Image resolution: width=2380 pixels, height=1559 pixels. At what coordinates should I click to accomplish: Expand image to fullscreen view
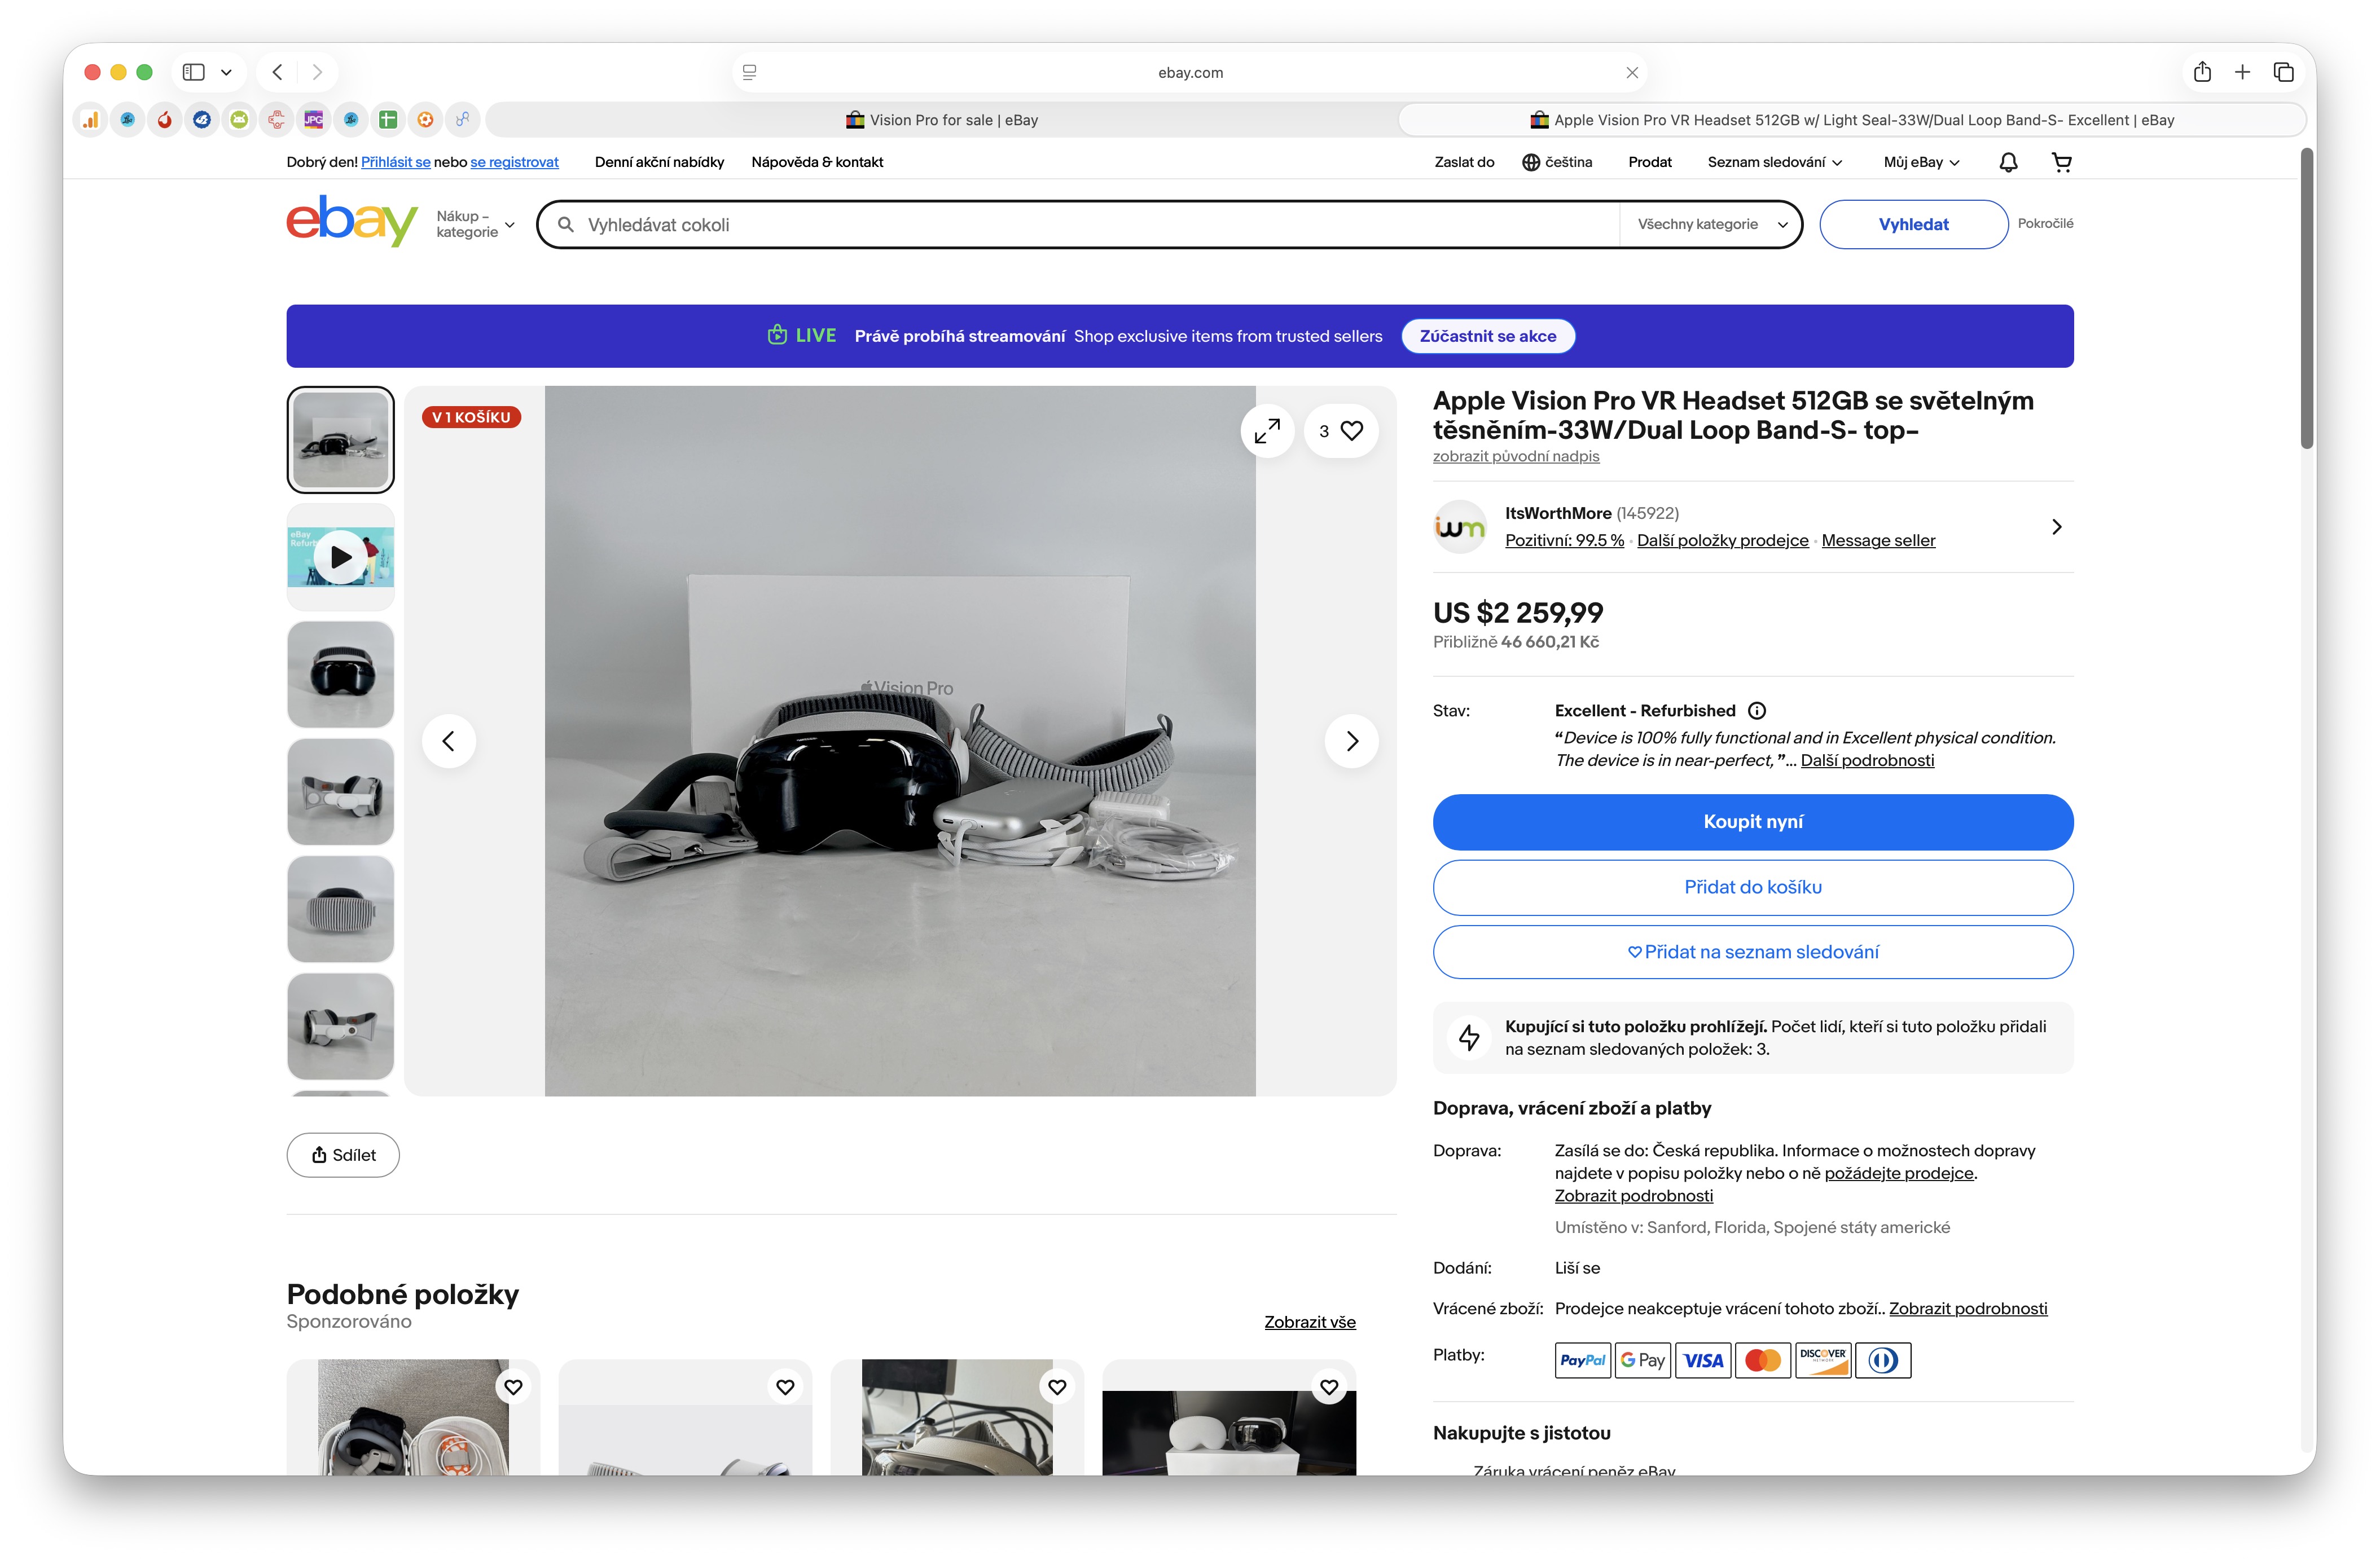coord(1267,431)
